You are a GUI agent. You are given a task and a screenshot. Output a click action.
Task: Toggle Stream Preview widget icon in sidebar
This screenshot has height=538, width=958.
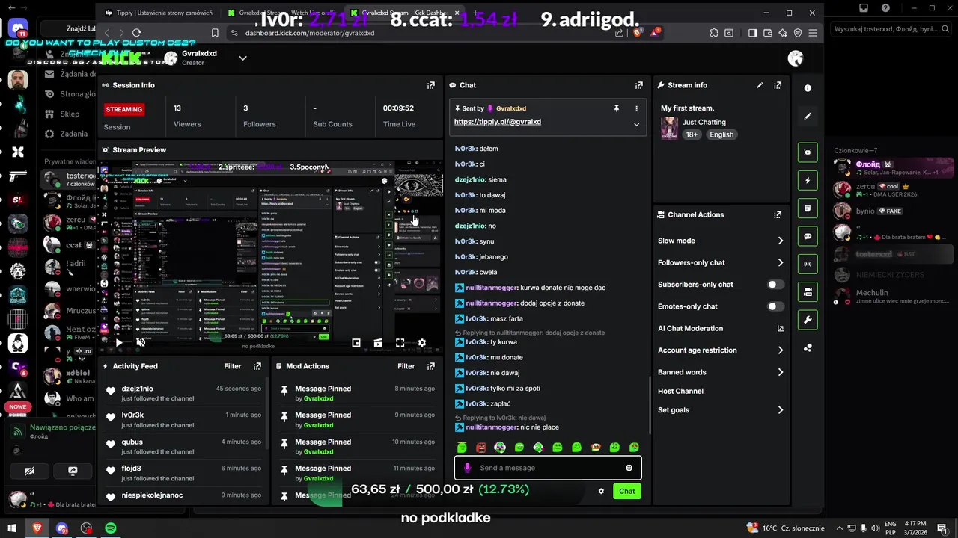(x=808, y=152)
